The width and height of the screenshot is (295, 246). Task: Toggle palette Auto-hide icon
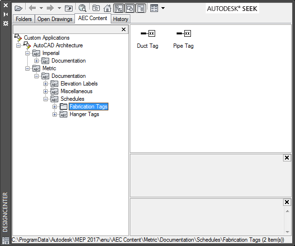[6, 14]
